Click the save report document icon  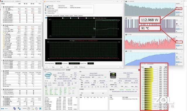pyautogui.click(x=32, y=108)
